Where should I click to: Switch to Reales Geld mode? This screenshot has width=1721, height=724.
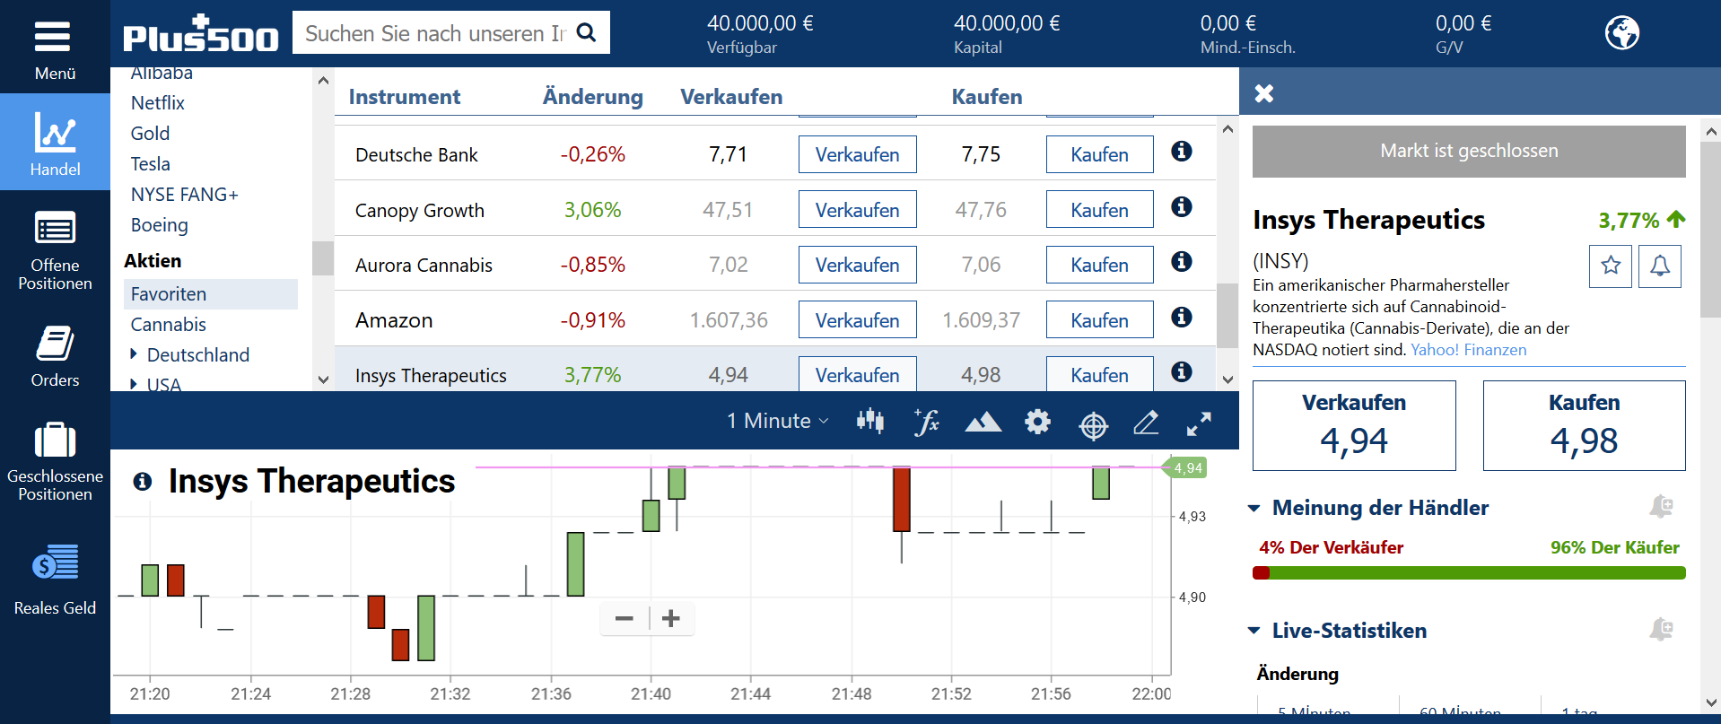(x=55, y=579)
